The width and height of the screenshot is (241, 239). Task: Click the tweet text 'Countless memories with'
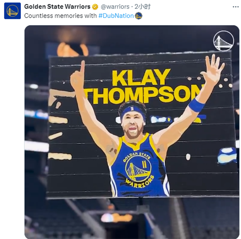click(x=60, y=16)
